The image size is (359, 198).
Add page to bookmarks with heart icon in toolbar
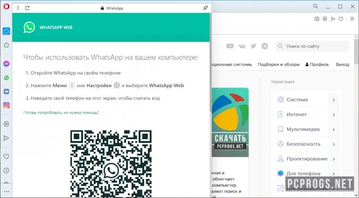[x=341, y=19]
